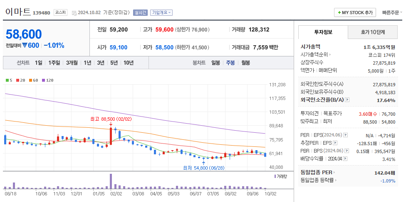Click the 전일 value 59,200
Screen dimensions: 406x202
tap(119, 30)
